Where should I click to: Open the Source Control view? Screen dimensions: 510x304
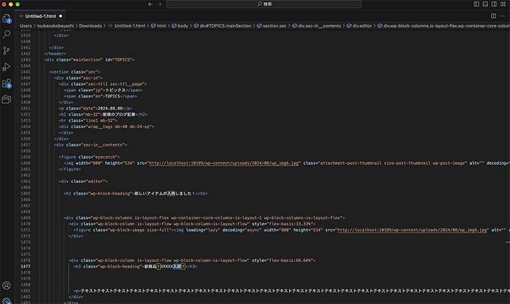click(7, 51)
